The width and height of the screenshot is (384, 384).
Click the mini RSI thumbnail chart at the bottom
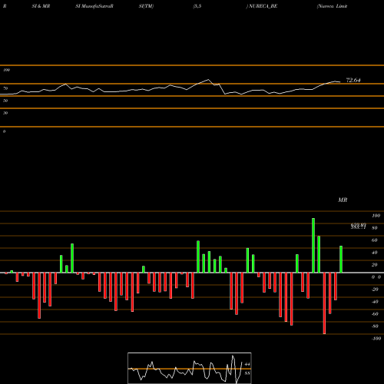tap(190, 368)
